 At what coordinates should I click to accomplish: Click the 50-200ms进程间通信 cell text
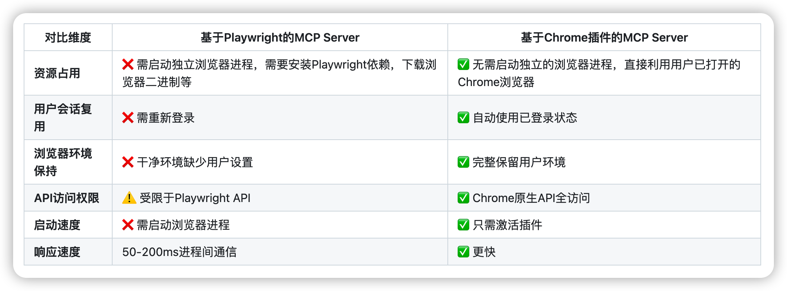tap(179, 252)
